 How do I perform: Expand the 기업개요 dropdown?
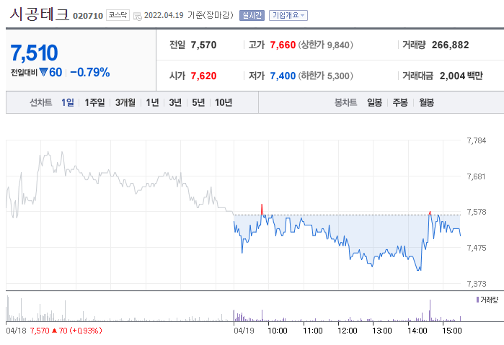[x=288, y=15]
